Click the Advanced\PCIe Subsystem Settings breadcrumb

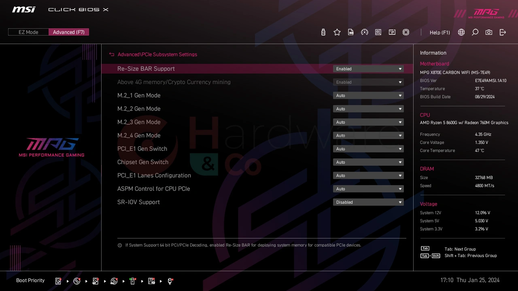pos(157,54)
